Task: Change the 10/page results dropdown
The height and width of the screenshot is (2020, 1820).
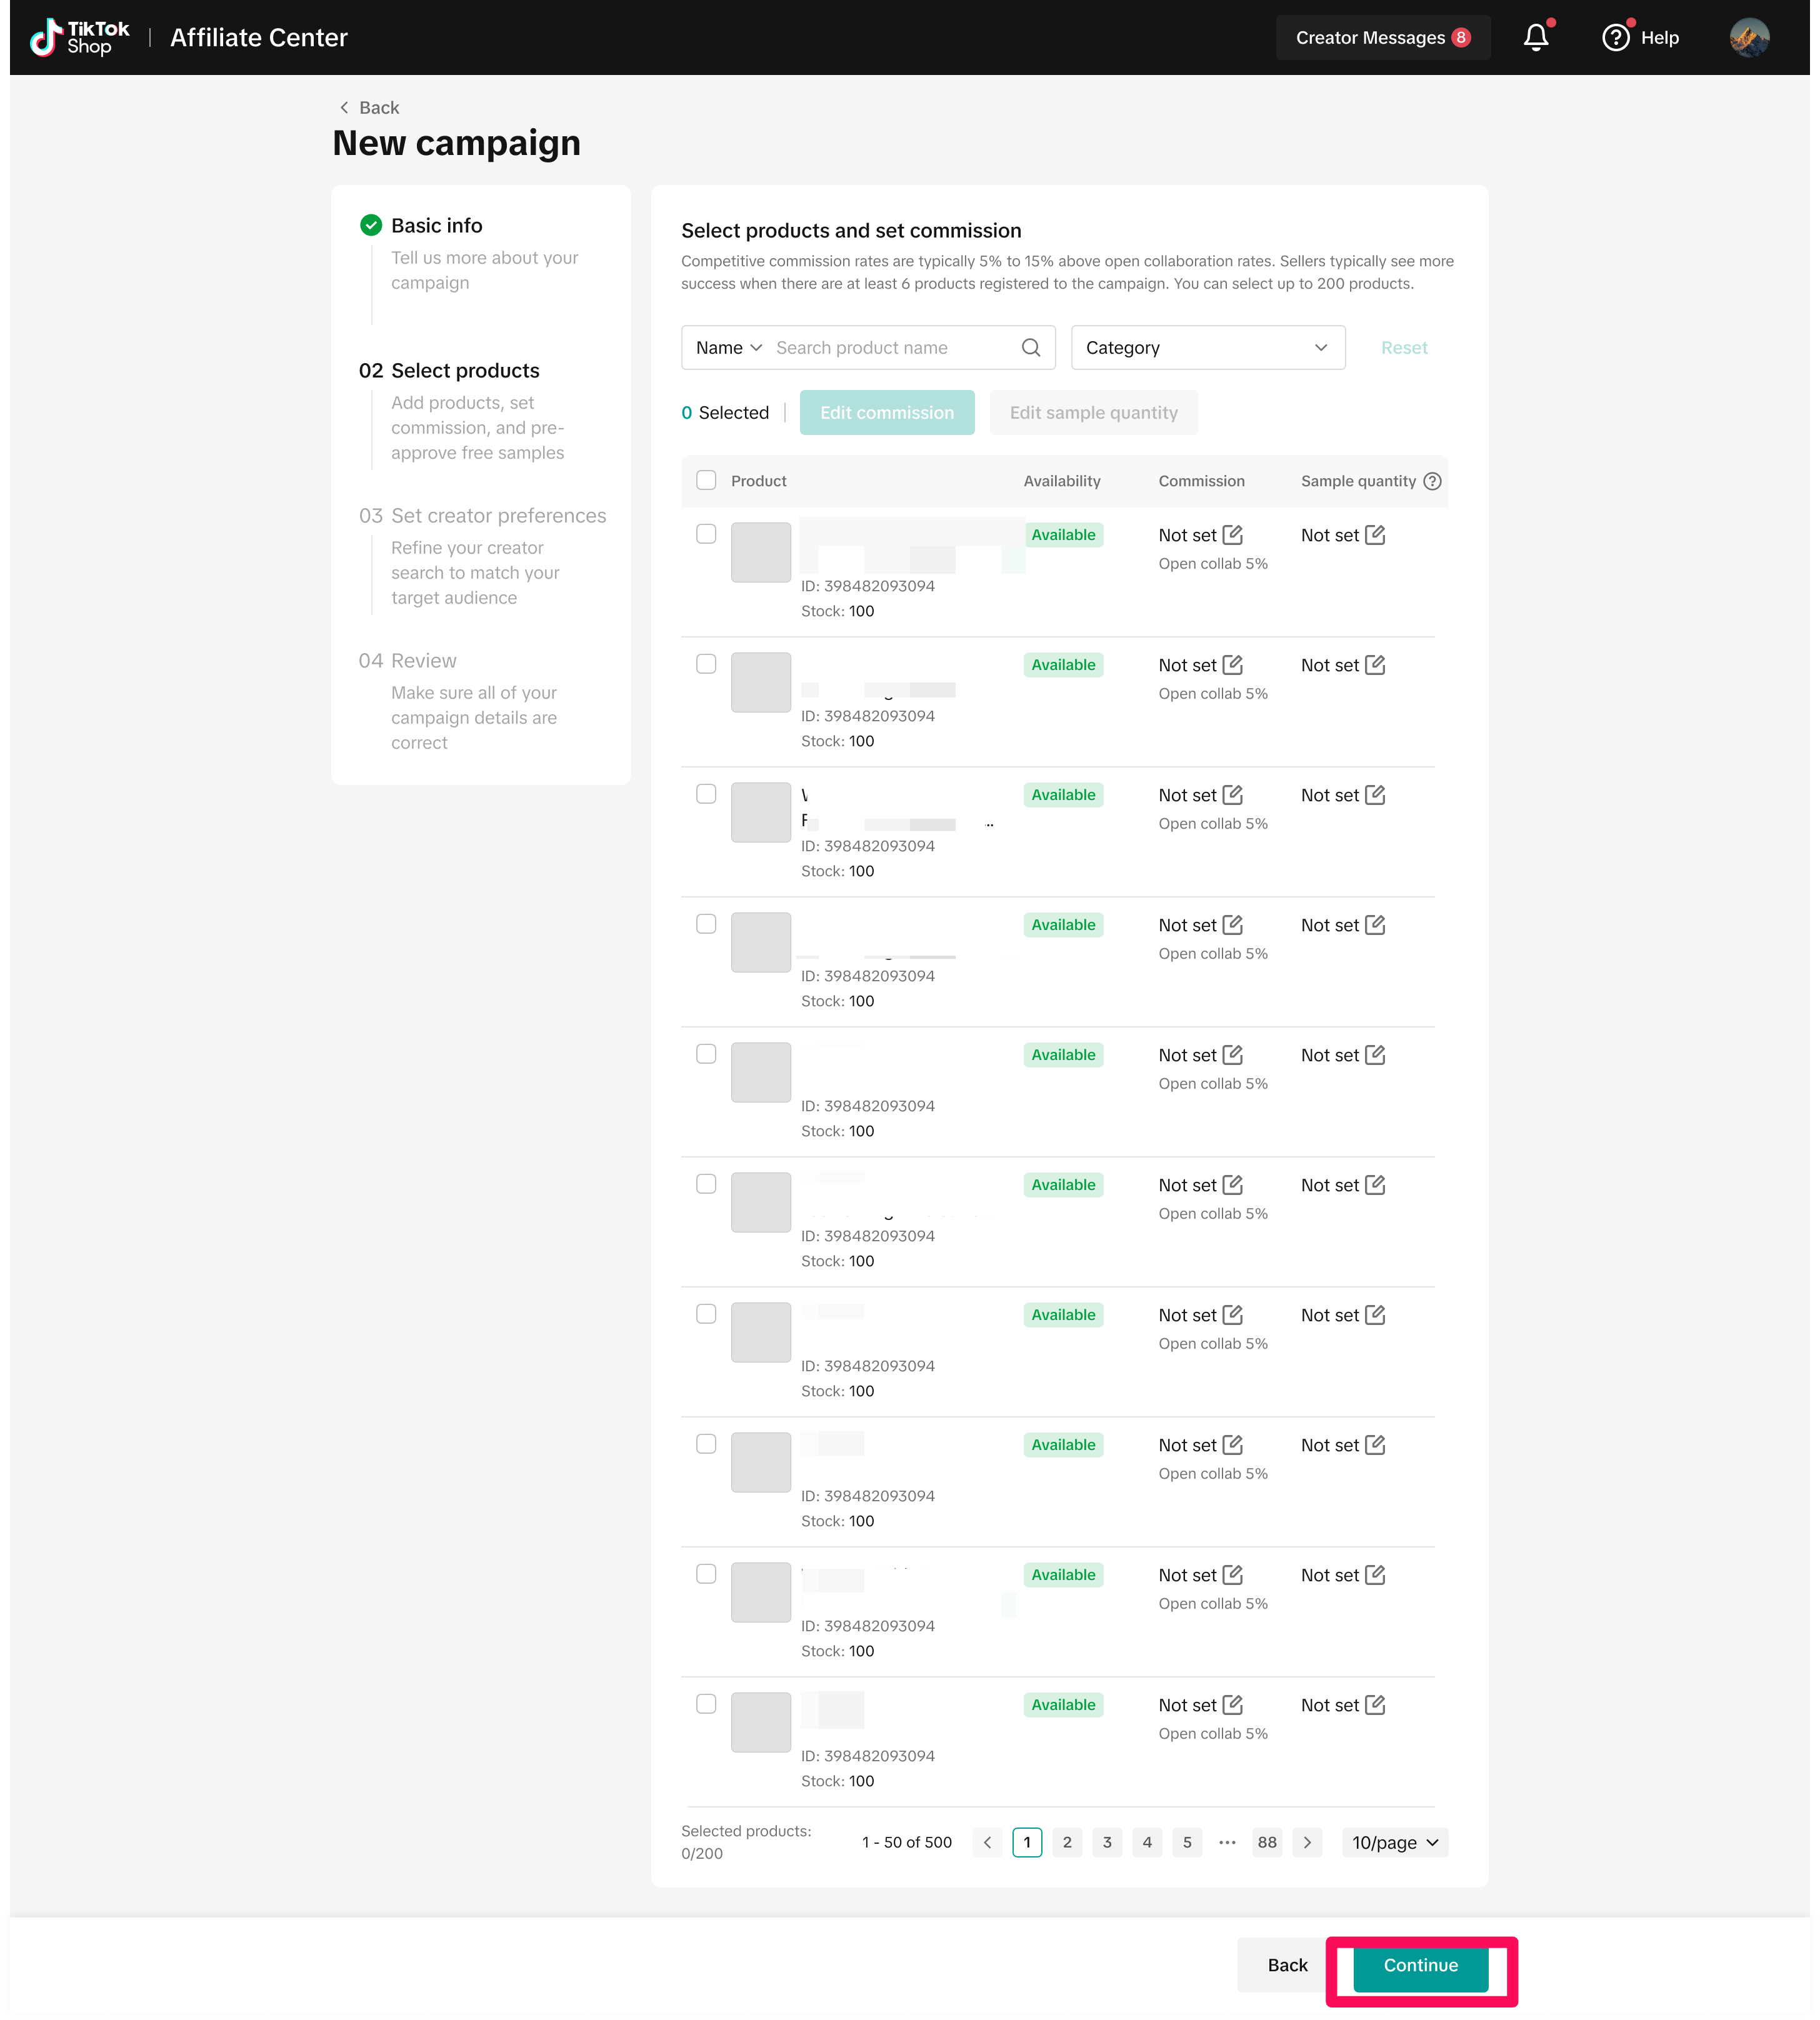Action: coord(1394,1842)
